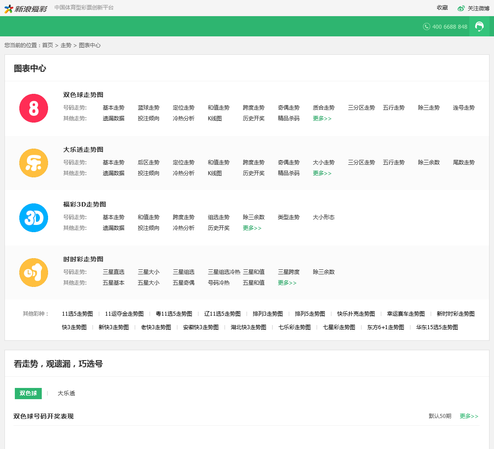Select the 大乐透 tab

[x=66, y=393]
